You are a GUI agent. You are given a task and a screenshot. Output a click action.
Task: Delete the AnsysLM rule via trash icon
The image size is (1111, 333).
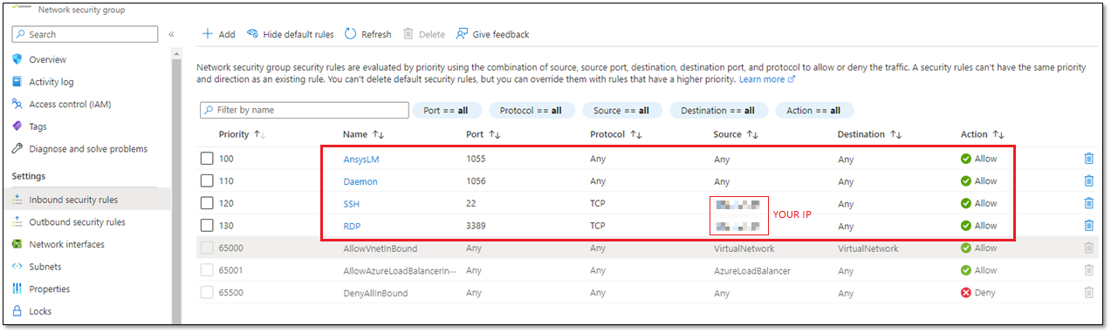click(1088, 159)
